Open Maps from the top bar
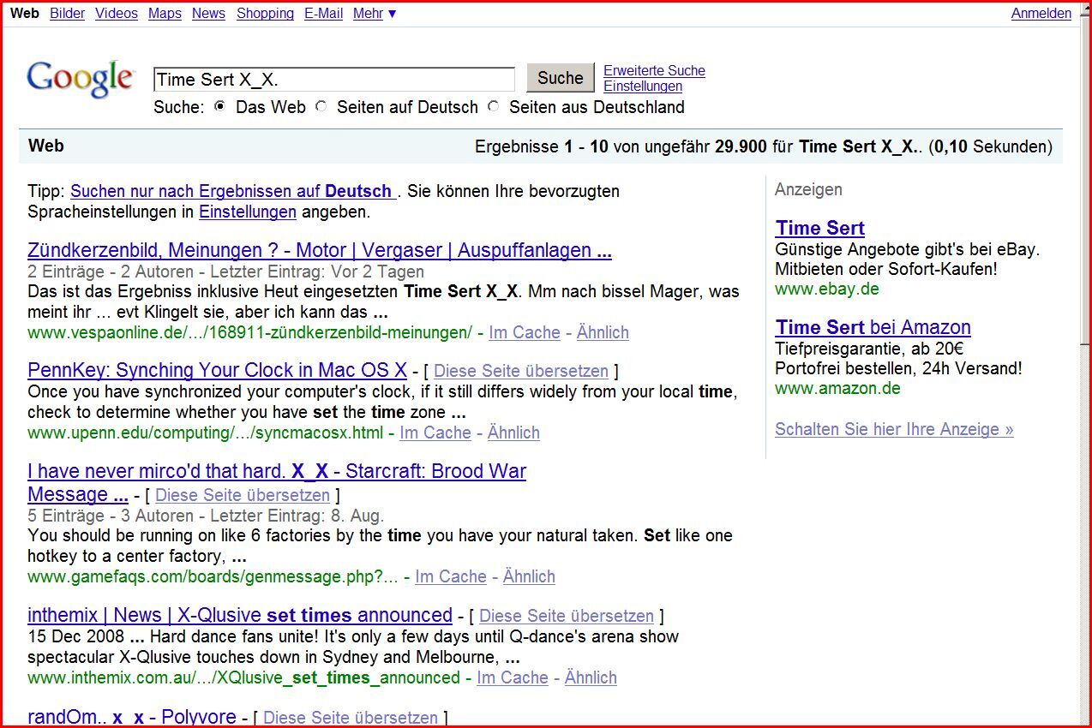 pyautogui.click(x=165, y=14)
